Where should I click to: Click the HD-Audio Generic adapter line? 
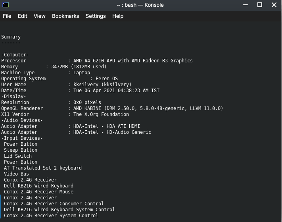pos(76,132)
